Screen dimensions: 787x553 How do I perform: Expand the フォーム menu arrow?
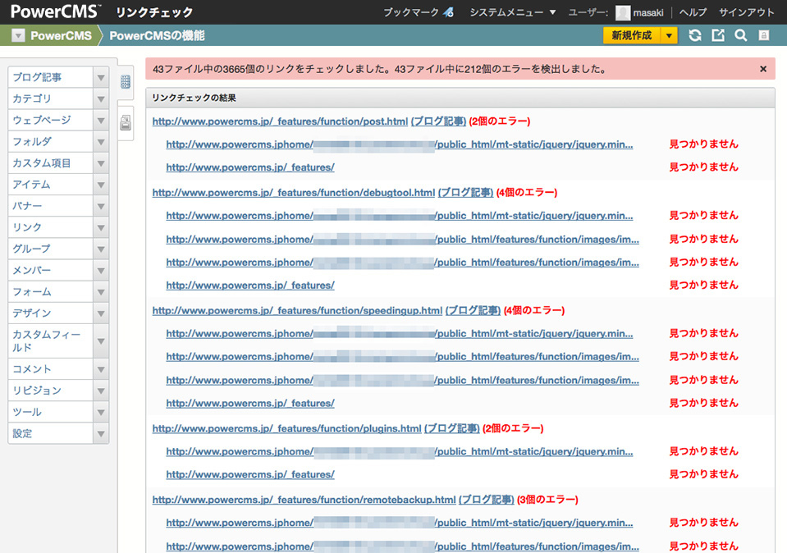pos(101,292)
